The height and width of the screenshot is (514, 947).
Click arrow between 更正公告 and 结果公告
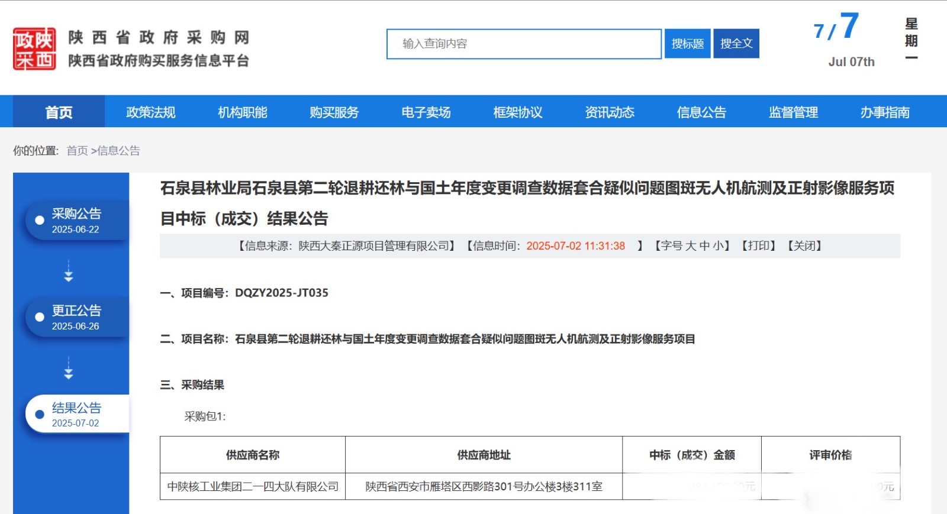point(69,368)
